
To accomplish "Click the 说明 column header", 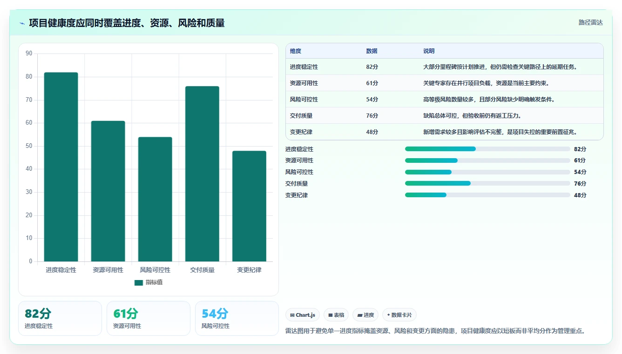I will point(429,51).
